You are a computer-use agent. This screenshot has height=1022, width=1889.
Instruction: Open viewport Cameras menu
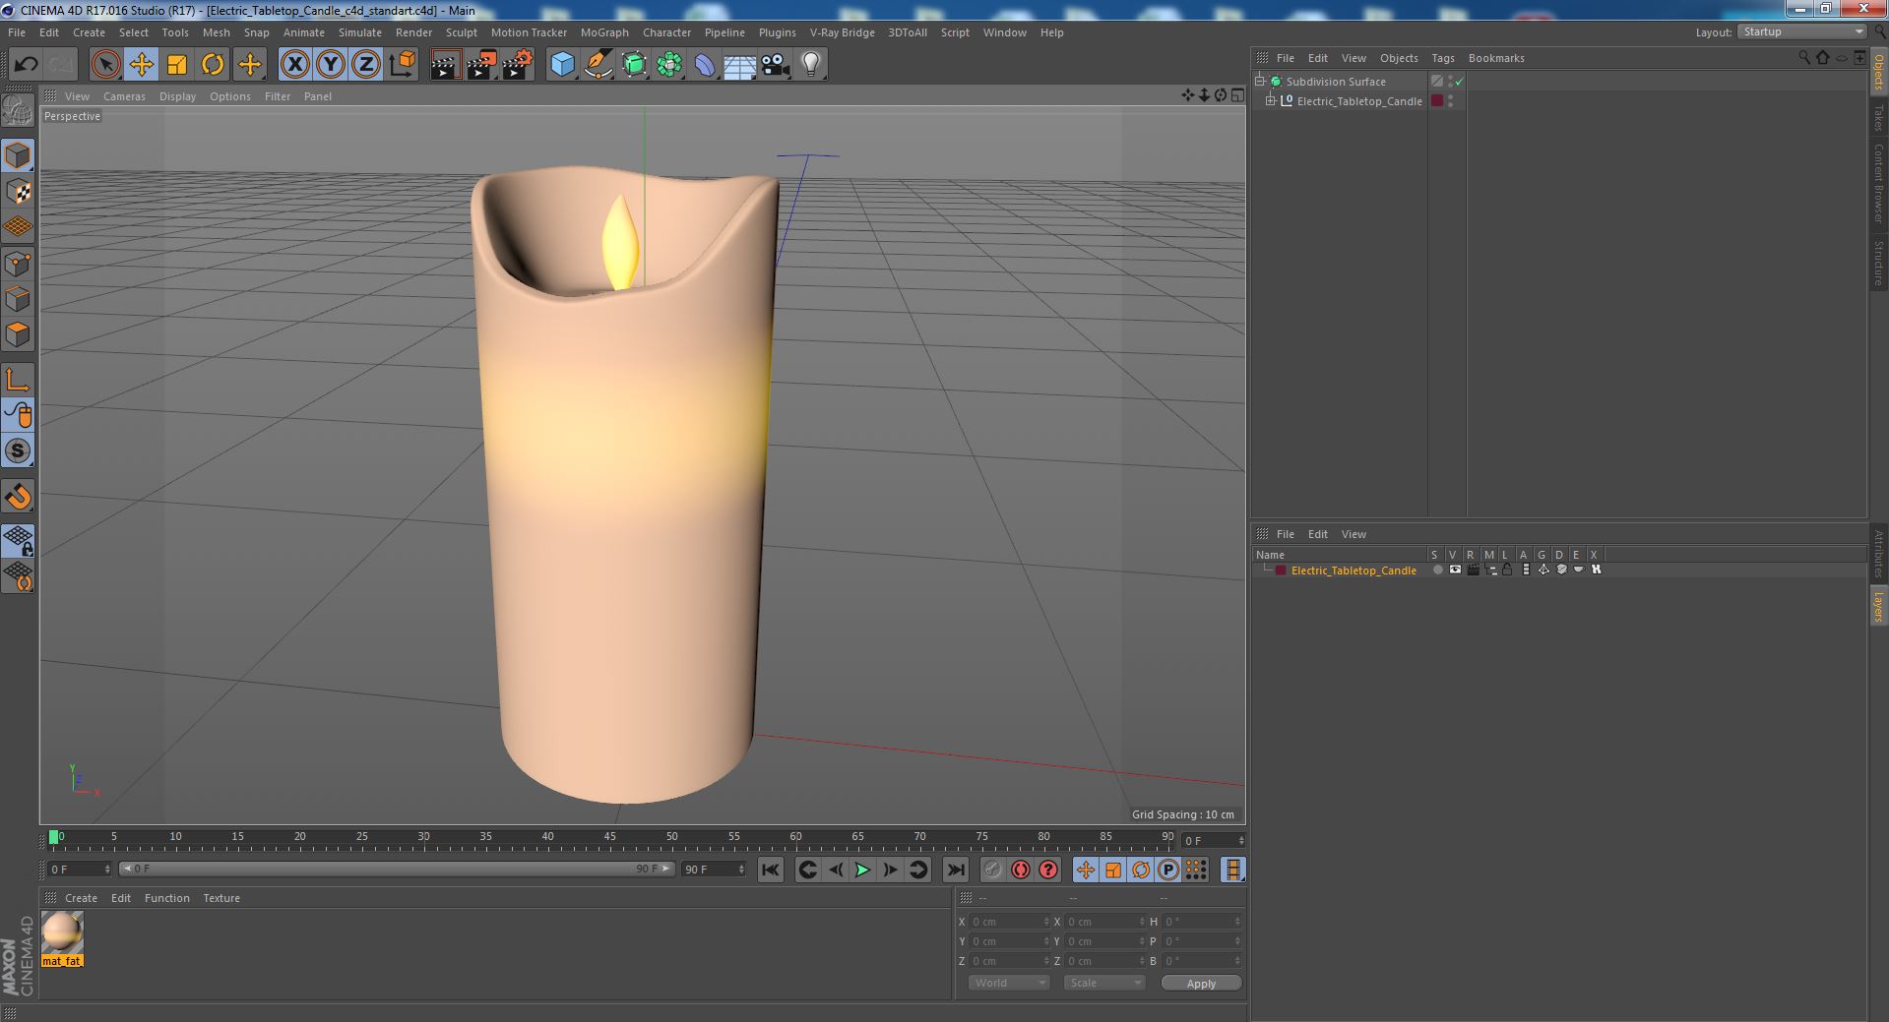[124, 96]
